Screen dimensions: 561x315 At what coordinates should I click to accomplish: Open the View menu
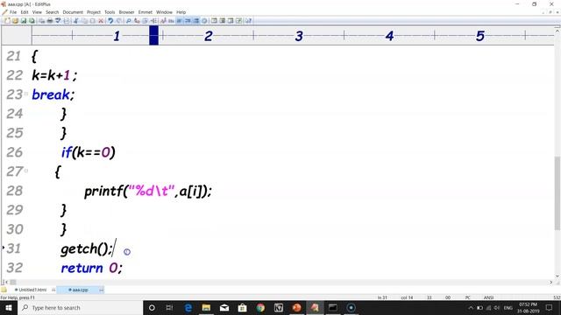pos(37,12)
